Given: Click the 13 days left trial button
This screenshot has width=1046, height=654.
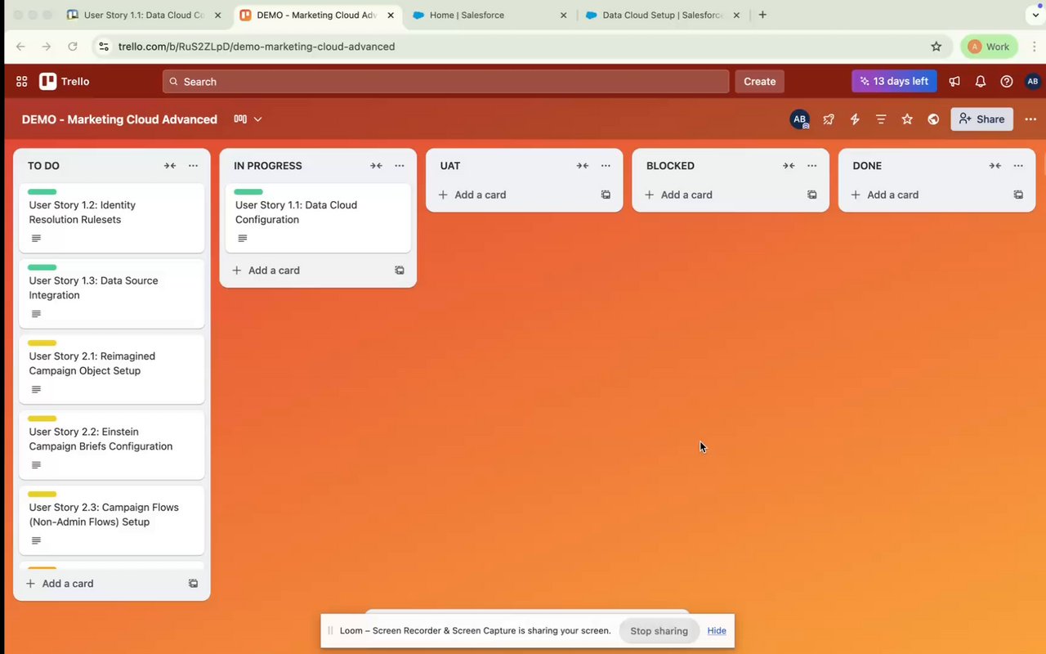Looking at the screenshot, I should pyautogui.click(x=894, y=82).
